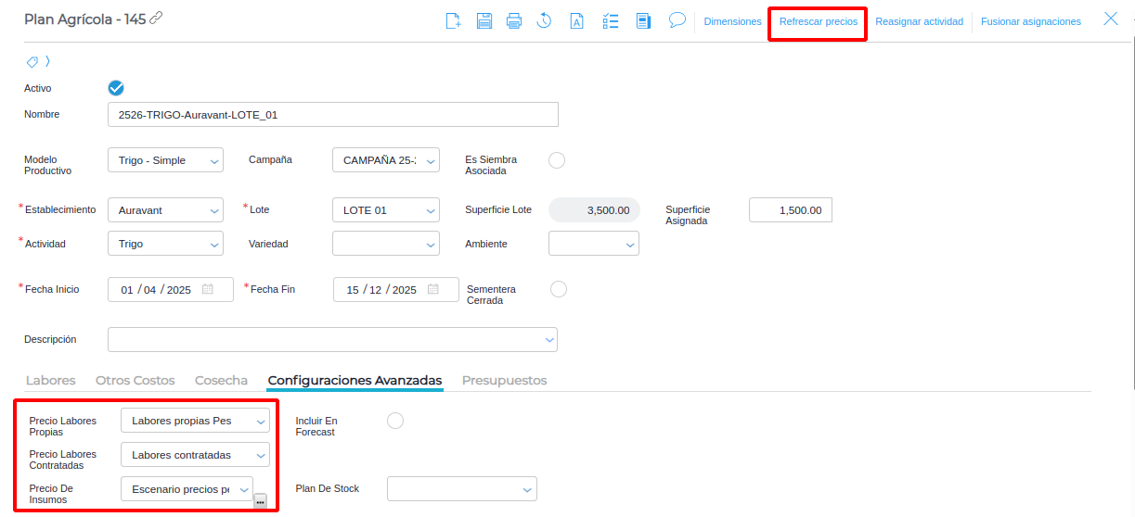Click the Superficie Asignada field
The height and width of the screenshot is (517, 1135).
coord(791,210)
